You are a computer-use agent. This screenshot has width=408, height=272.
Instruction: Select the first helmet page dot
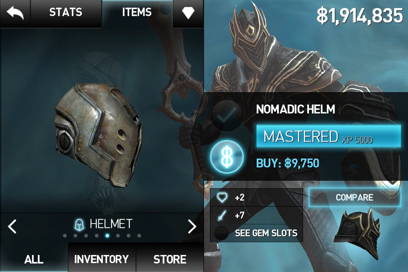pyautogui.click(x=65, y=236)
